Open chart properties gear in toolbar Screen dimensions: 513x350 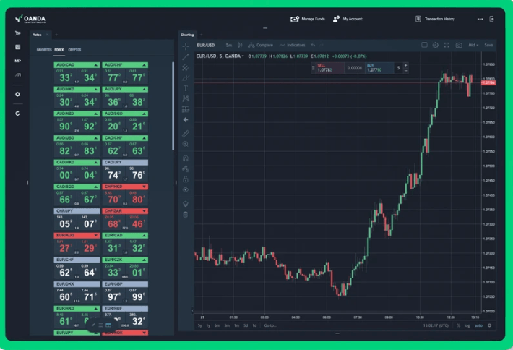[x=436, y=45]
